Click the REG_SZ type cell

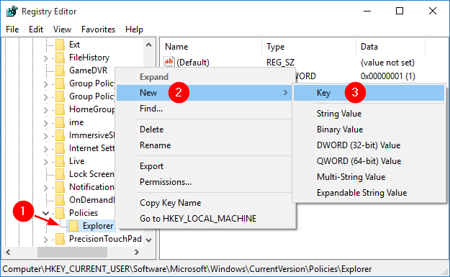280,62
